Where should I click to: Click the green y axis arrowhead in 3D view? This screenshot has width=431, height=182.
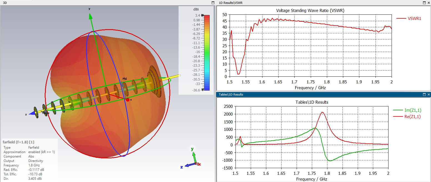pyautogui.click(x=90, y=16)
